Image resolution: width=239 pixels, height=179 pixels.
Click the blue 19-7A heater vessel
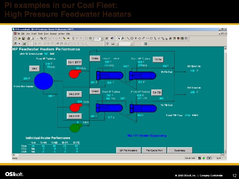tap(142, 76)
